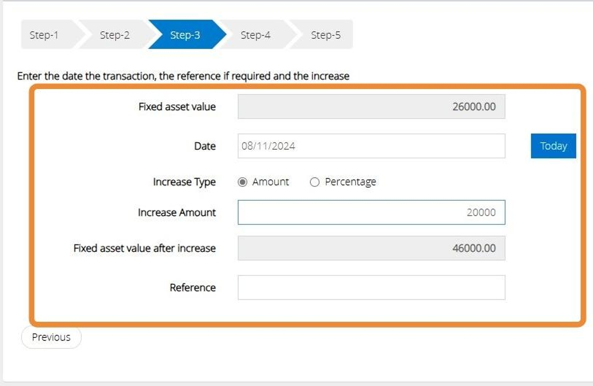Screen dimensions: 593x386
Task: Focus the Date input field
Action: click(x=371, y=146)
